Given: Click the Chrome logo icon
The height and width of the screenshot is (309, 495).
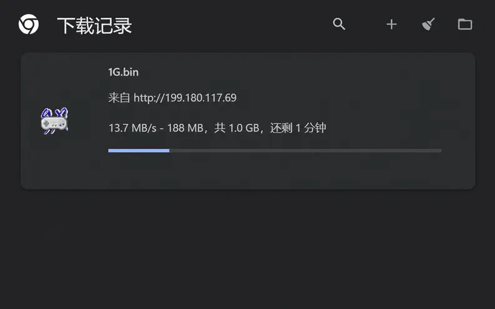Looking at the screenshot, I should coord(29,24).
